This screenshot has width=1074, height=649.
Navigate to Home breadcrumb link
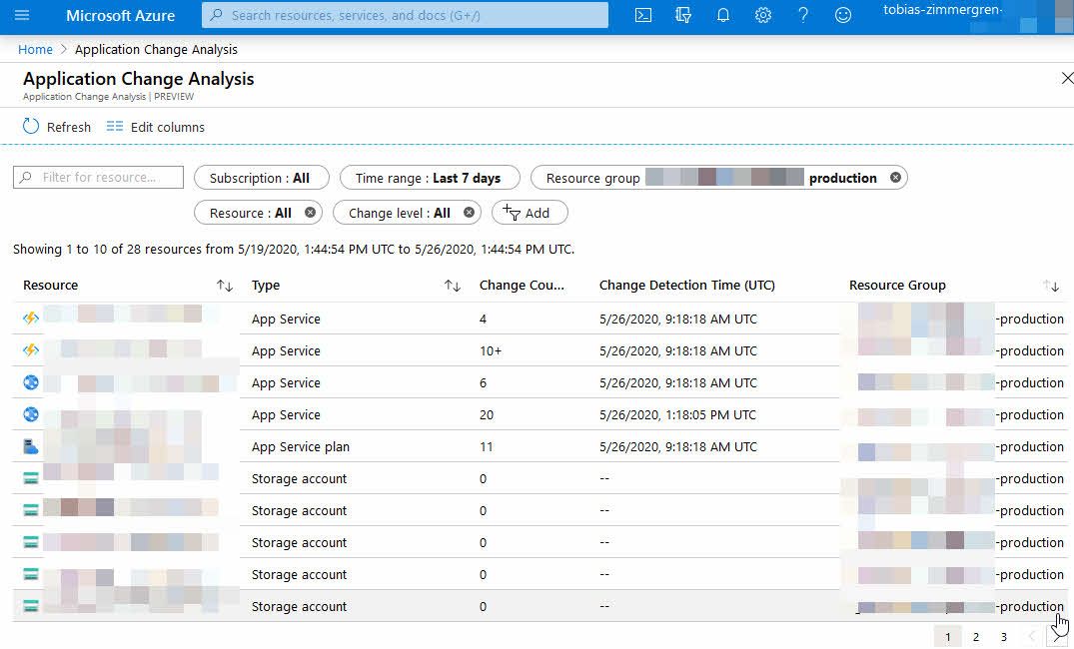pyautogui.click(x=35, y=49)
